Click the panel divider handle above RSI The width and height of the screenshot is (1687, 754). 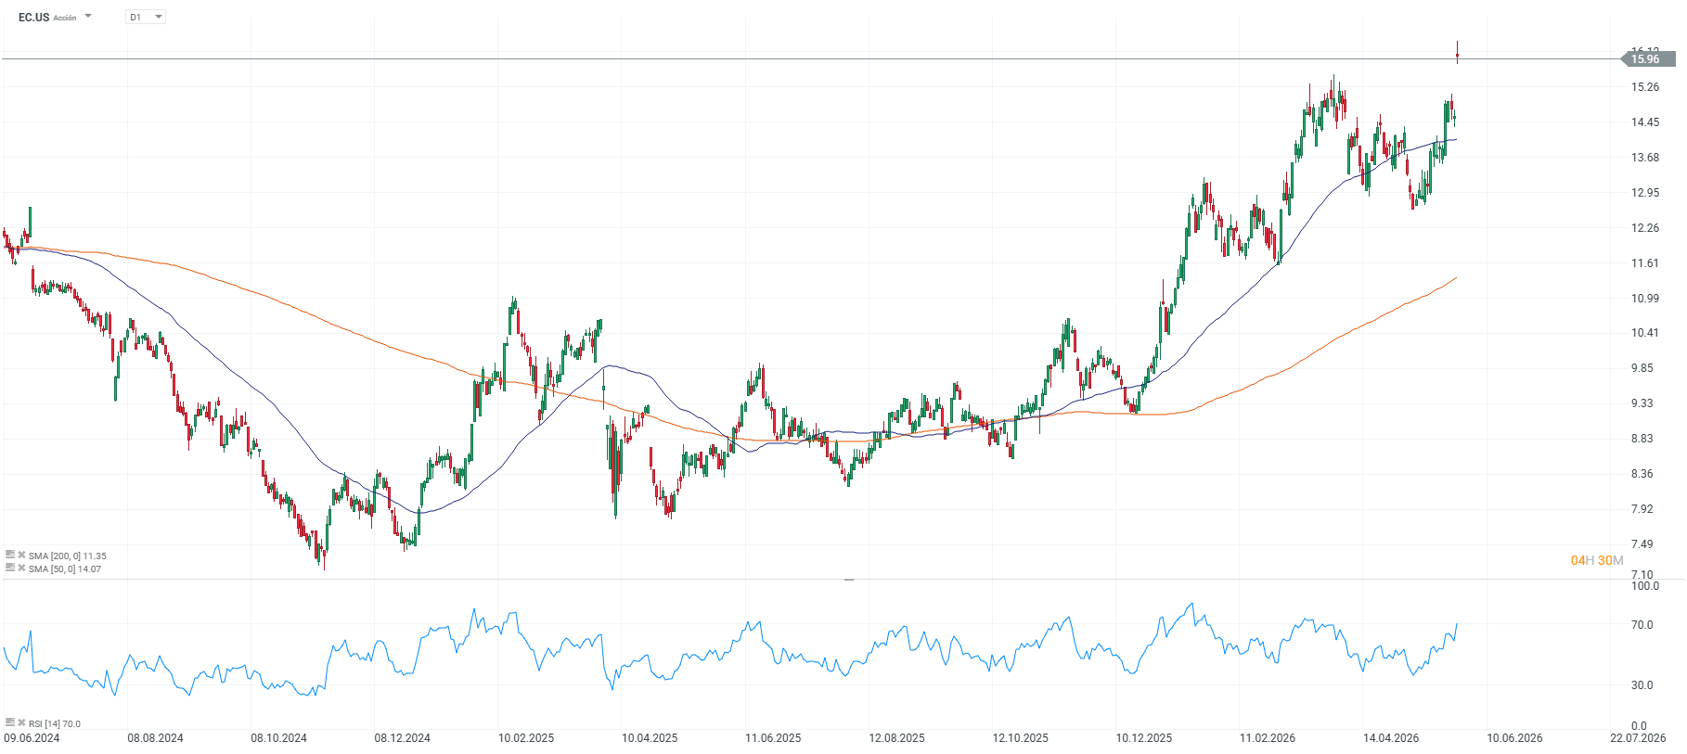tap(848, 580)
